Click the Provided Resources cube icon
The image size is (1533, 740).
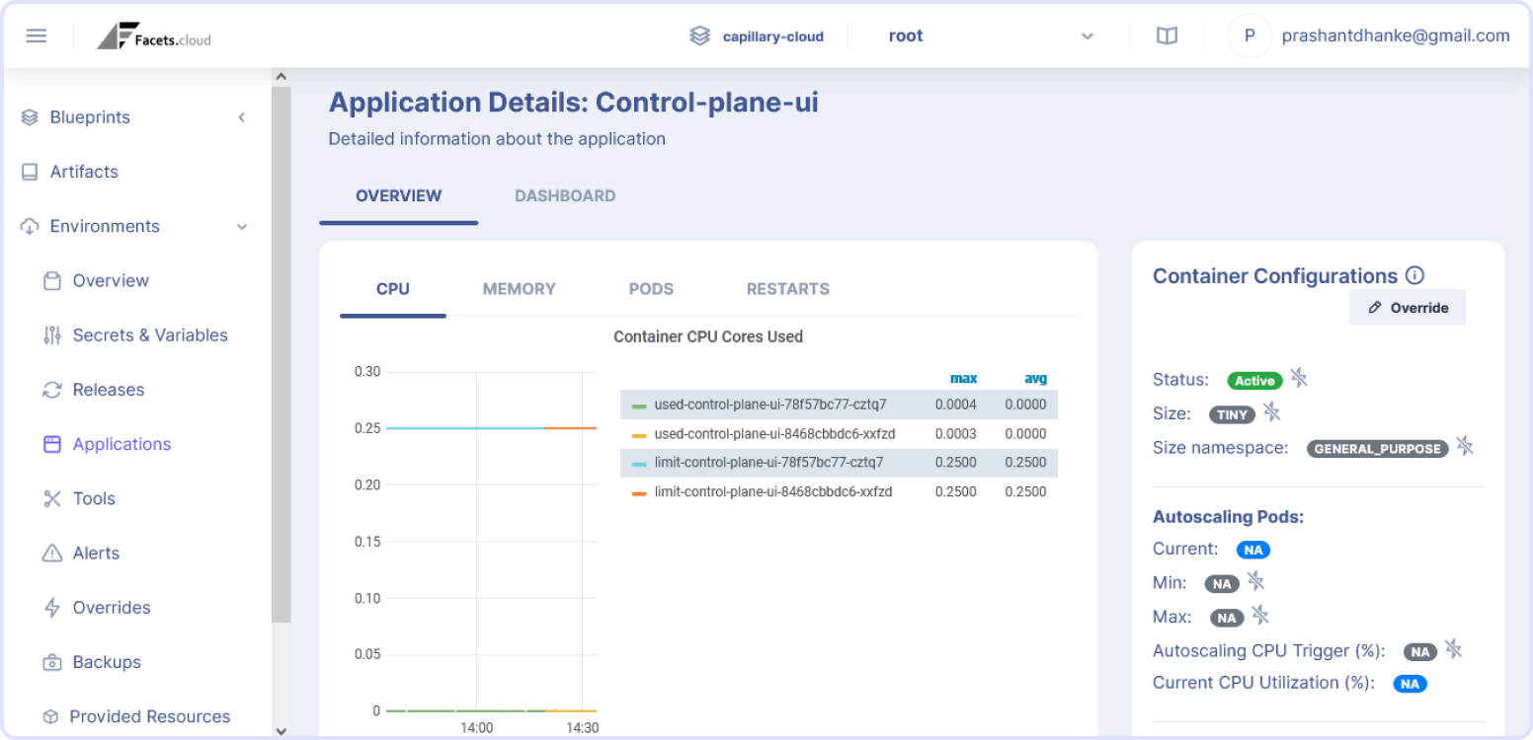(50, 717)
